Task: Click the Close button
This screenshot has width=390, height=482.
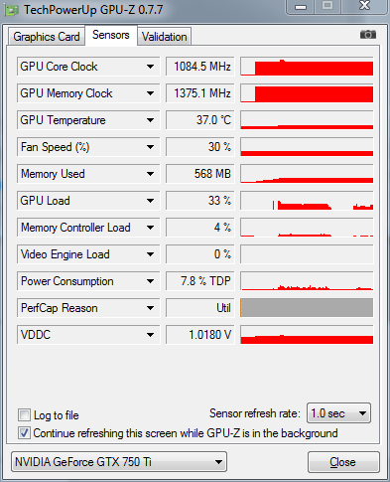Action: click(343, 462)
